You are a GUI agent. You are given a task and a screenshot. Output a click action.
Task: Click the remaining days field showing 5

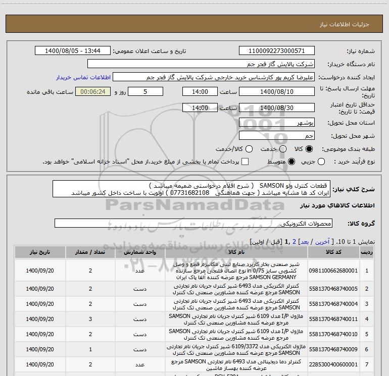(145, 91)
